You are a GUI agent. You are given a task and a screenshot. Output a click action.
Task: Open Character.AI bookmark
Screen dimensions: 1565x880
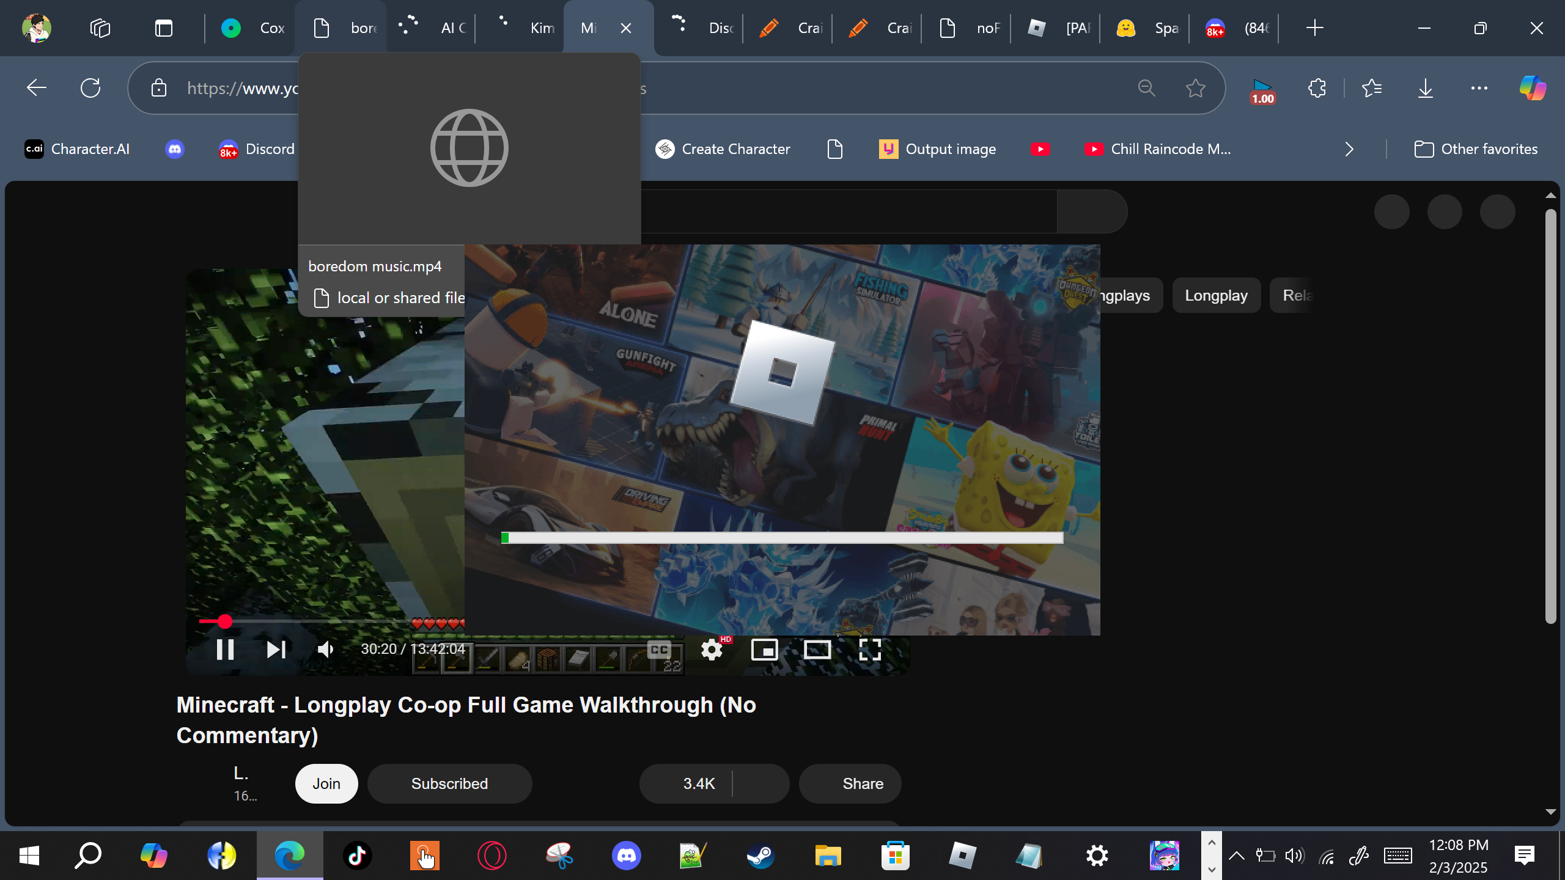77,149
